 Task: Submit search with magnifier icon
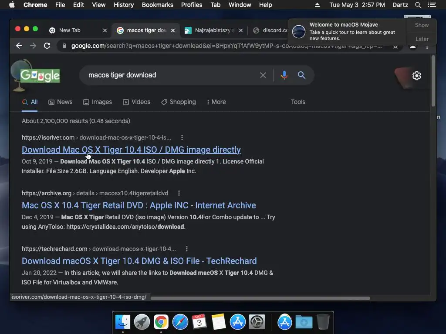point(301,75)
